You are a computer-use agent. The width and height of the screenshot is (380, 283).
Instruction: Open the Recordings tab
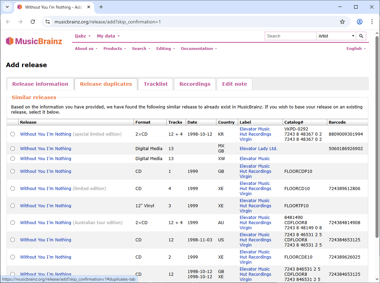(x=195, y=84)
